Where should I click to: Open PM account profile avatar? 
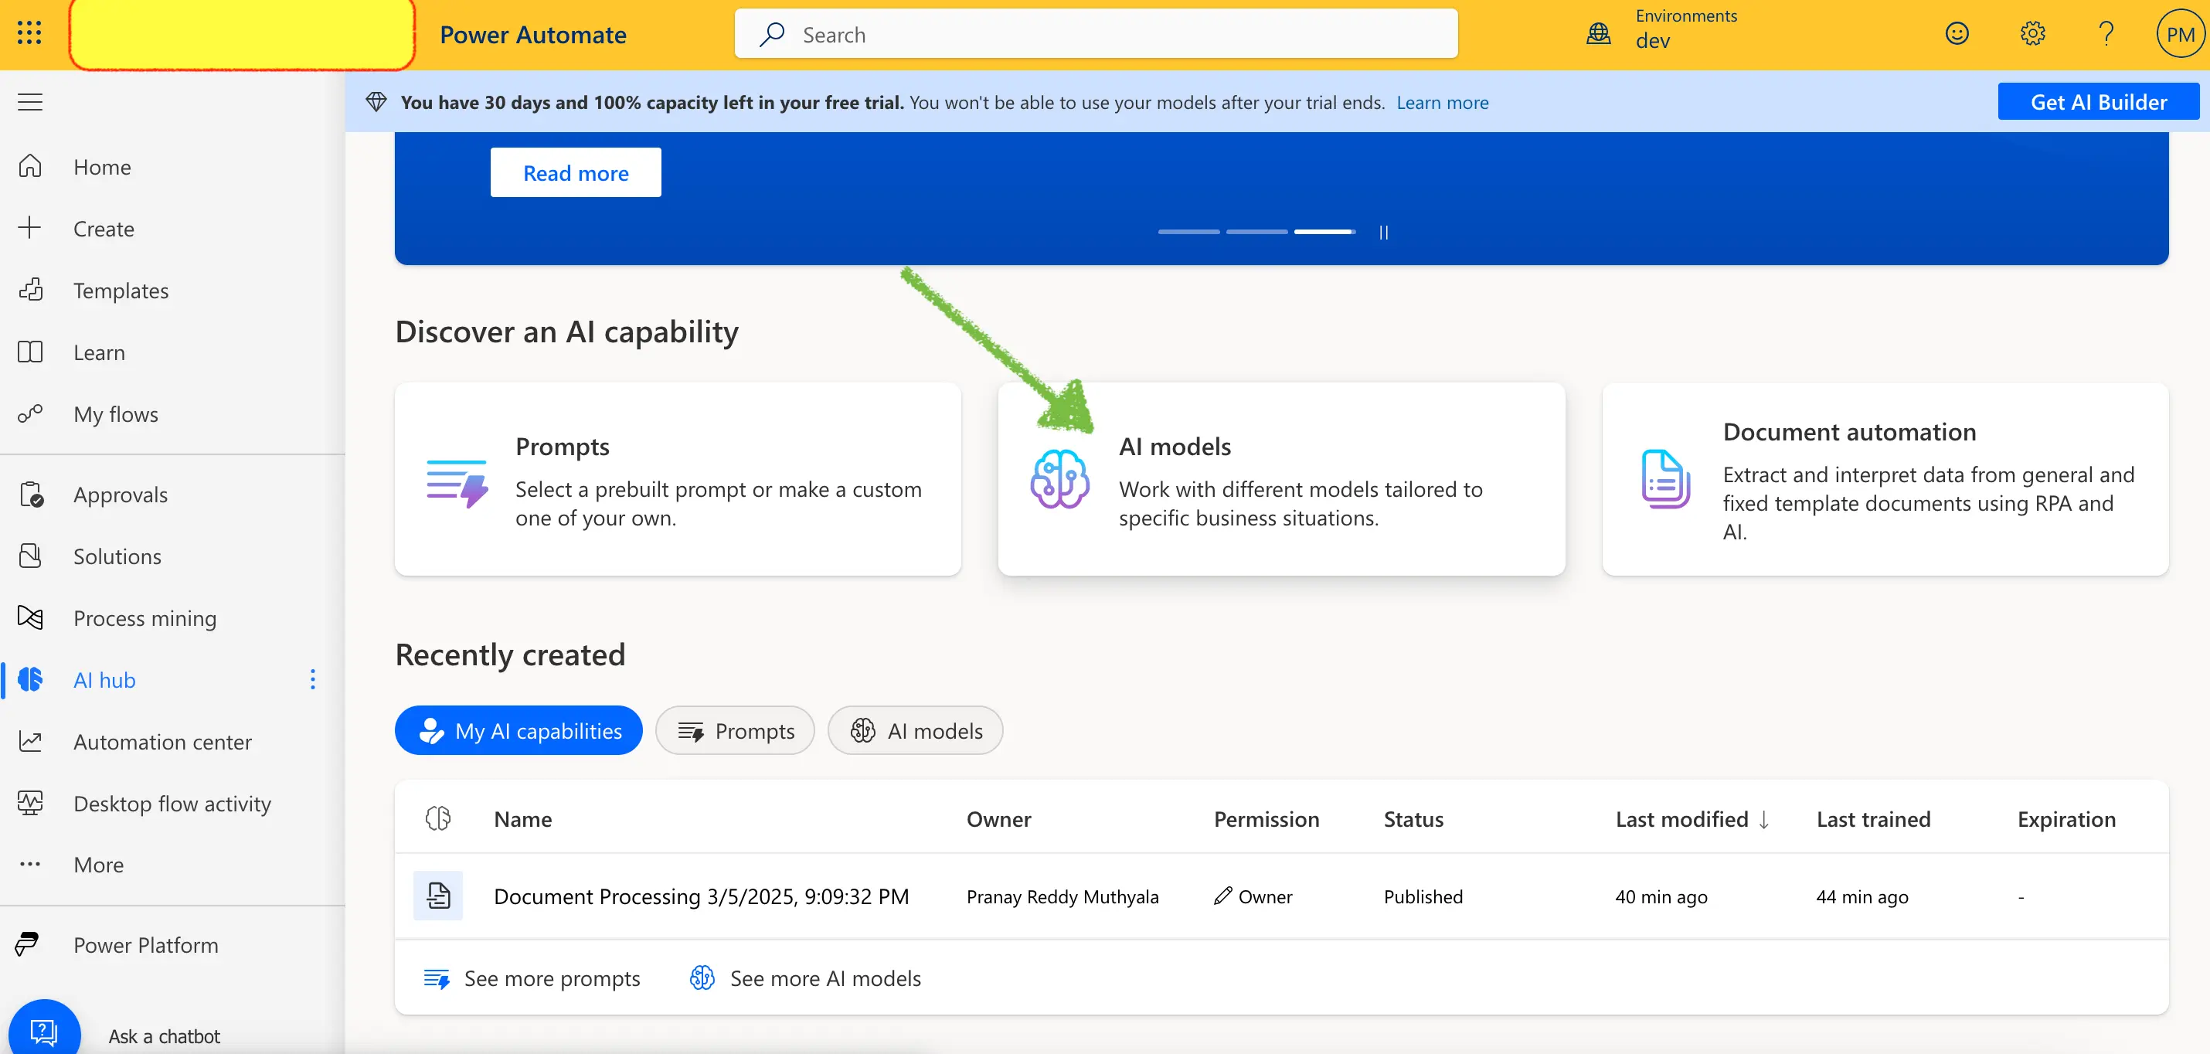click(2180, 33)
